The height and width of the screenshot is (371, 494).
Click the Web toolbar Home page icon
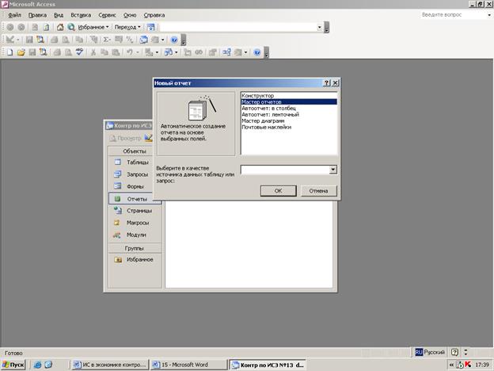click(60, 27)
